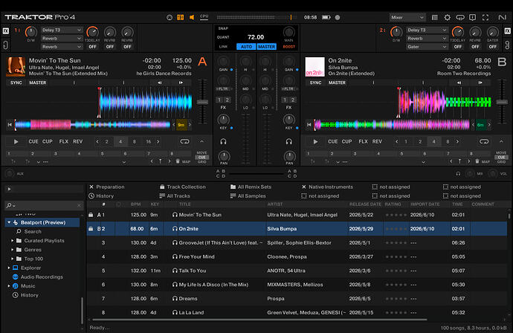
Task: Toggle Deck A headphone cue icon
Action: [223, 141]
